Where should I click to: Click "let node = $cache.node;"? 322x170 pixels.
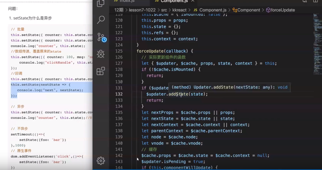pos(170,137)
